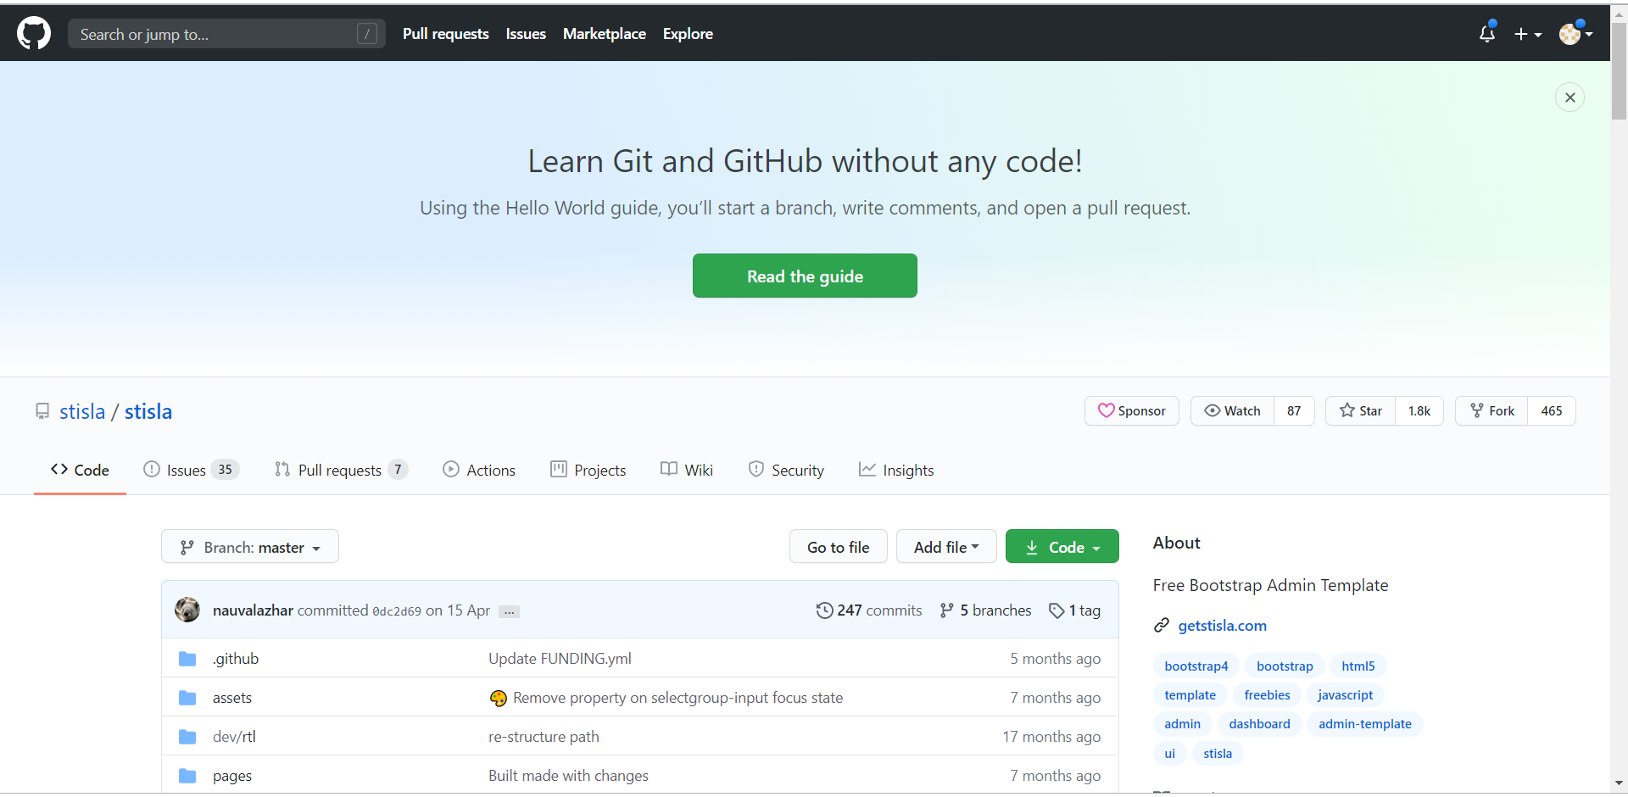1628x797 pixels.
Task: Open nauvalazhar author link
Action: pyautogui.click(x=253, y=610)
